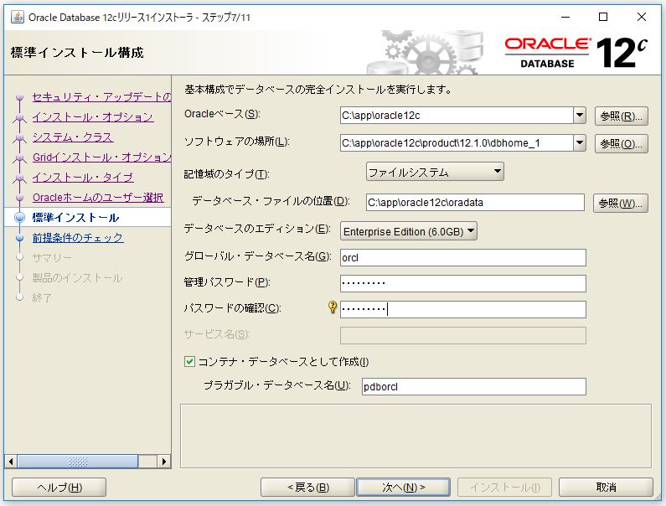Click the administrative password field
Viewport: 666px width, 506px height.
463,283
